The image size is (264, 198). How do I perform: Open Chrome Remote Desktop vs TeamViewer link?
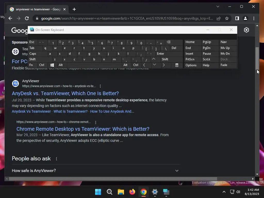(x=83, y=129)
